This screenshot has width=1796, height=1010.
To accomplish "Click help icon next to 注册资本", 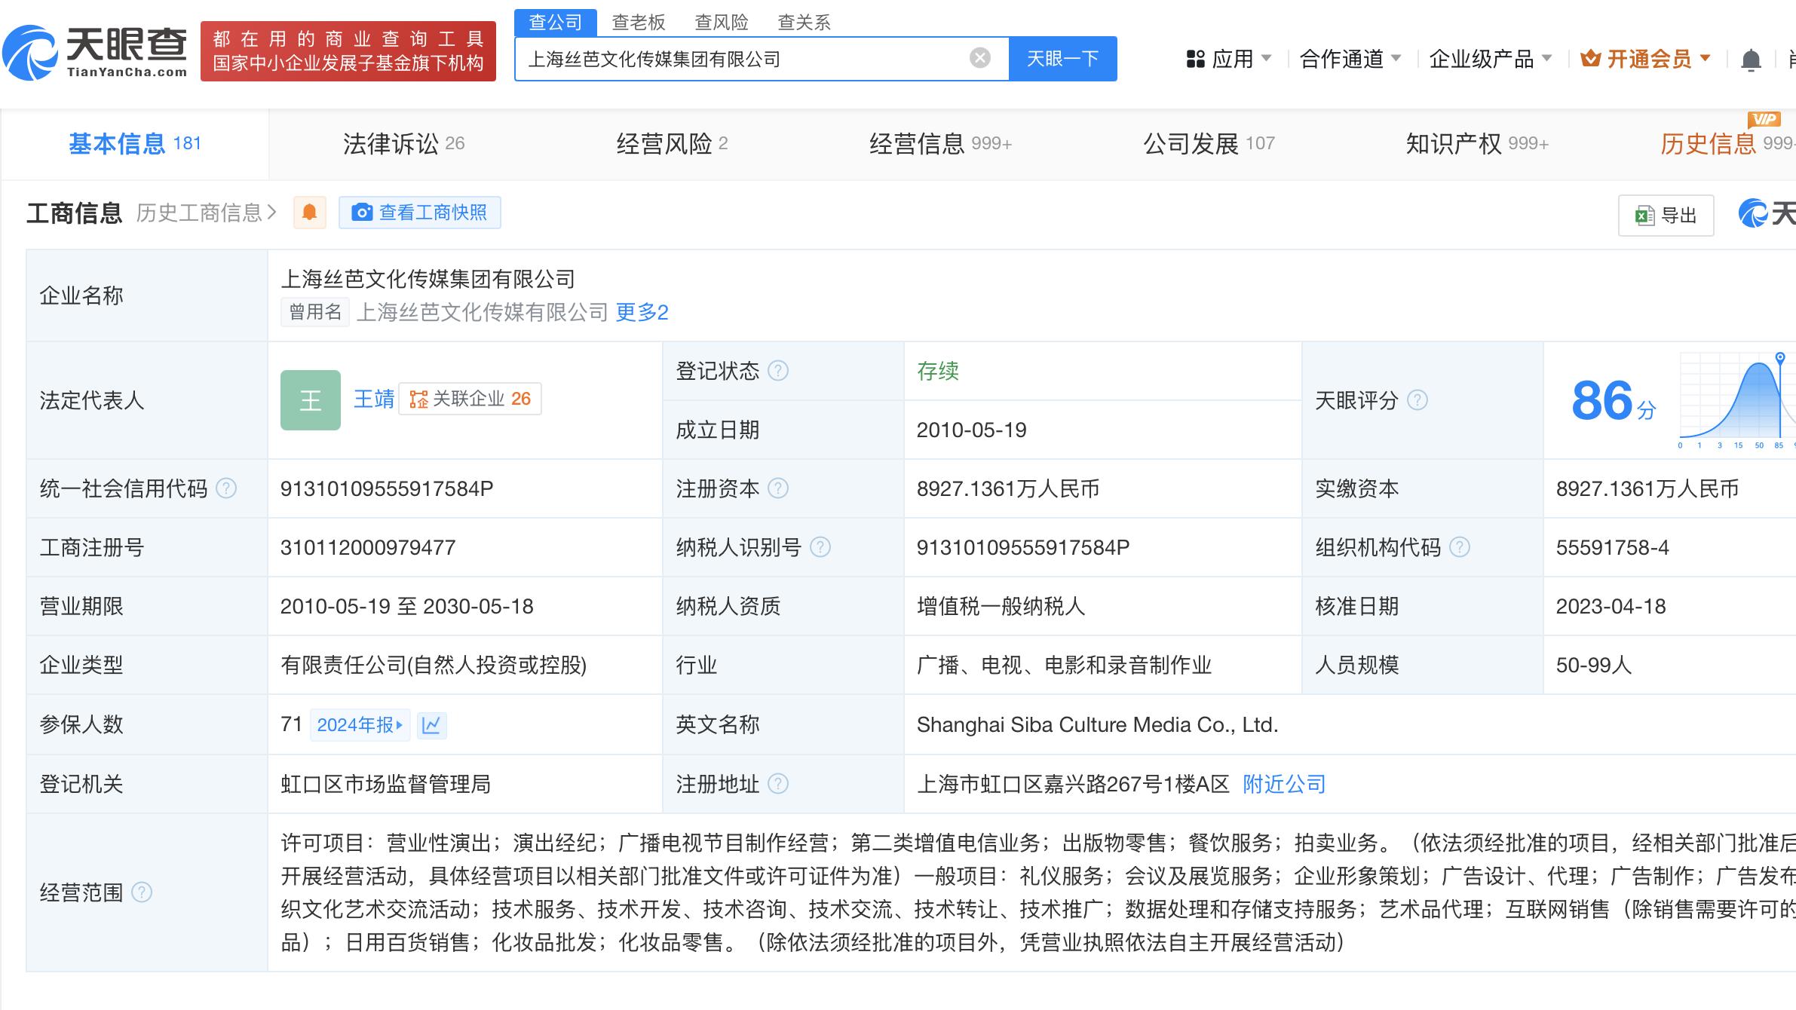I will (777, 488).
